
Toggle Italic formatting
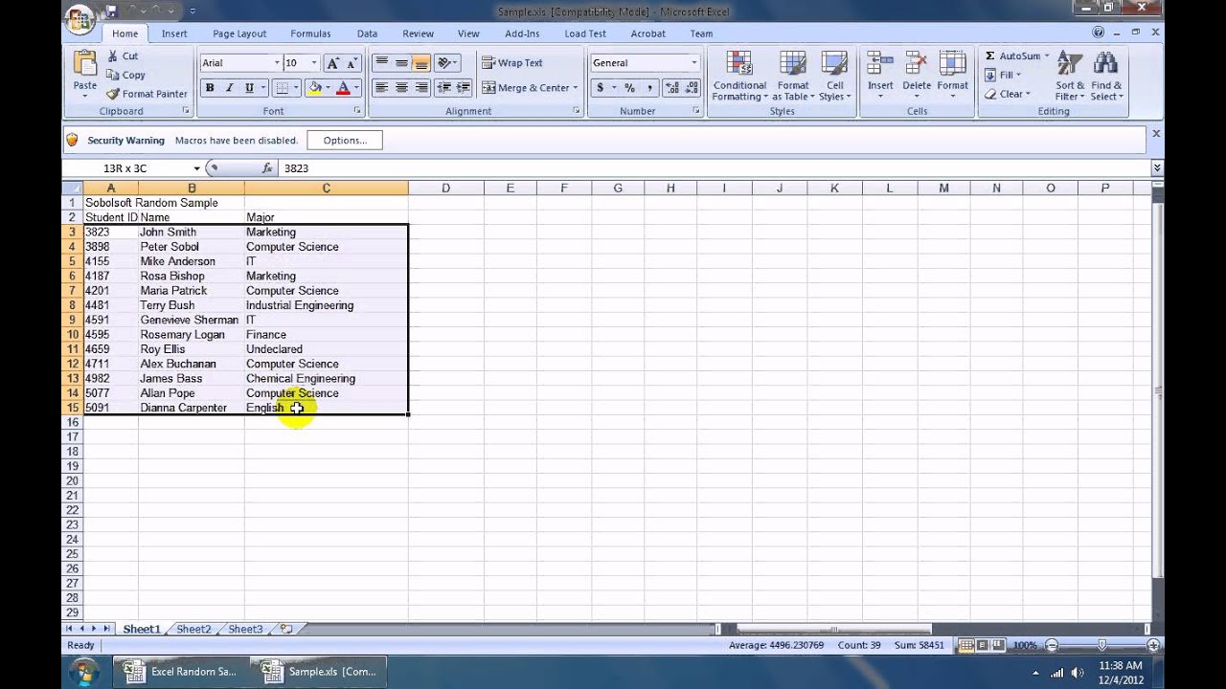click(x=230, y=88)
